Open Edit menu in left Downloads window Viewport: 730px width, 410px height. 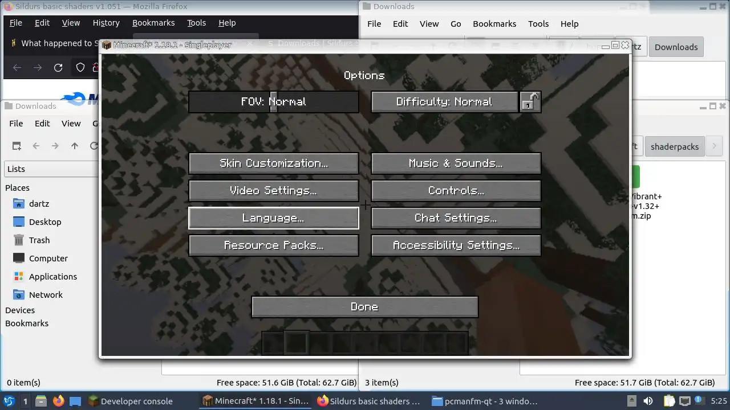(x=42, y=124)
